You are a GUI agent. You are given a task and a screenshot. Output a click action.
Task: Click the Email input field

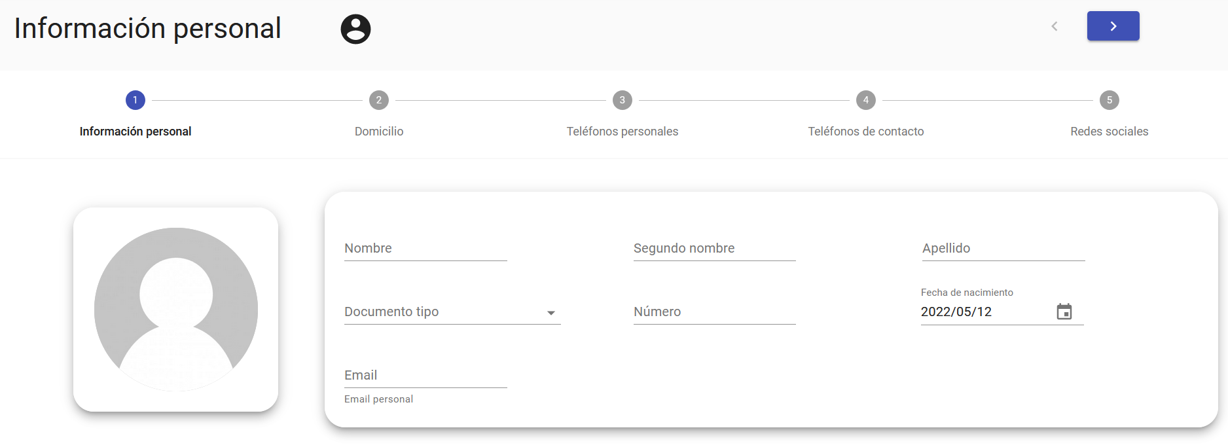pos(425,376)
